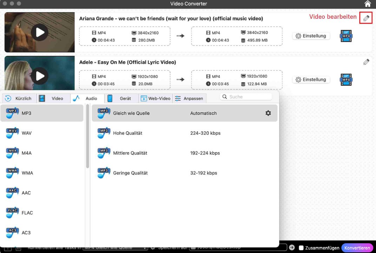The height and width of the screenshot is (253, 376).
Task: Select the Geringe Qualität preset
Action: 130,173
